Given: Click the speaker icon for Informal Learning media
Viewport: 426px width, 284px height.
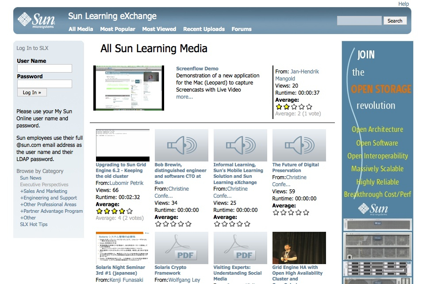Looking at the screenshot, I should (240, 144).
